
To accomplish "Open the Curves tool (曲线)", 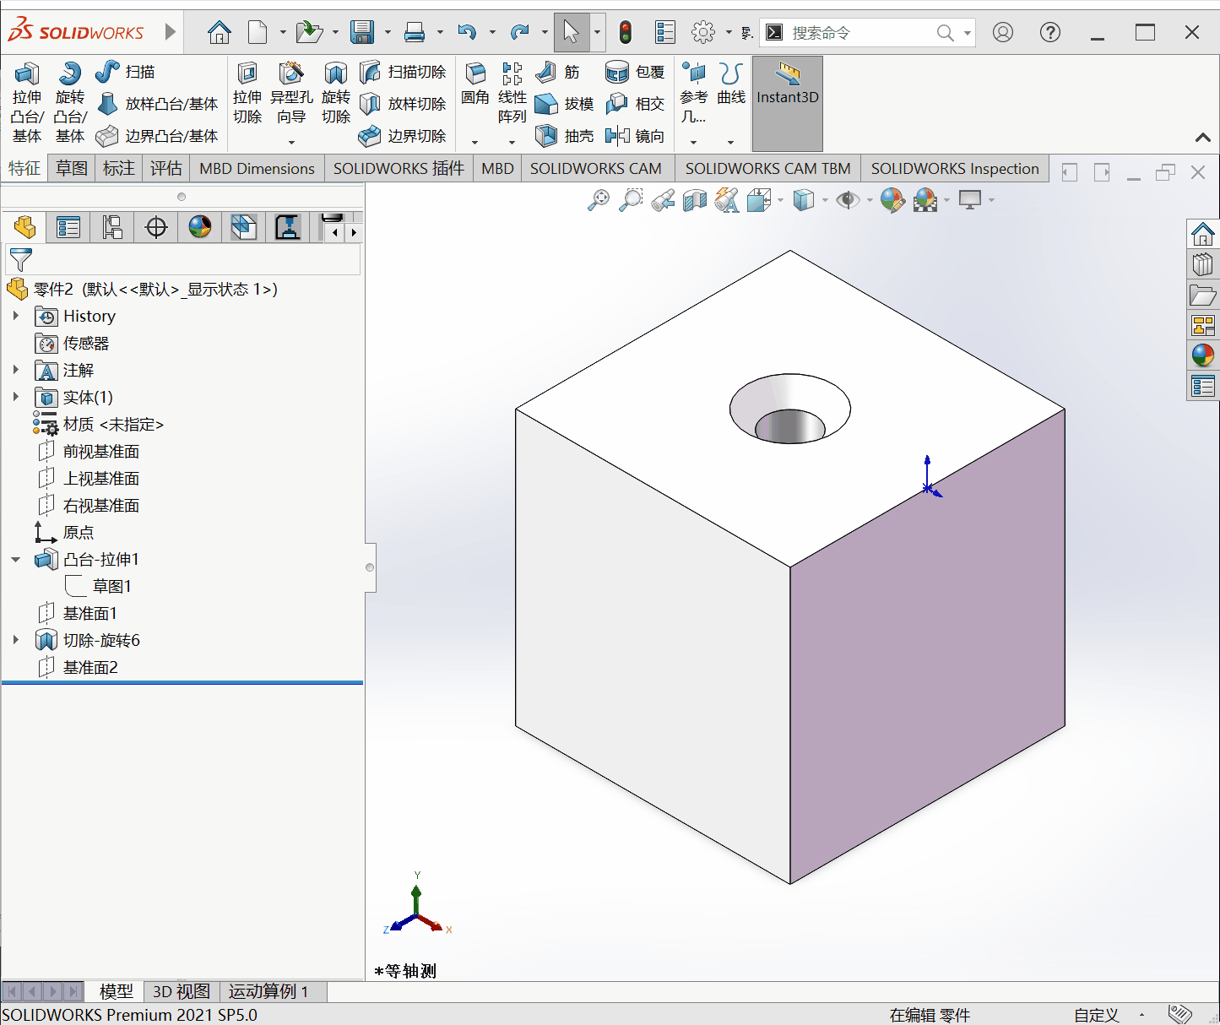I will point(731,84).
